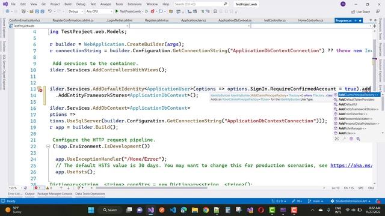Viewport: 385px width, 216px height.
Task: Open the Package Manager Console tab
Action: 55,194
